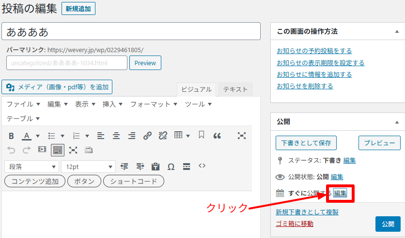This screenshot has width=405, height=238.
Task: Open source code view with the <> icon
Action: pos(202,166)
